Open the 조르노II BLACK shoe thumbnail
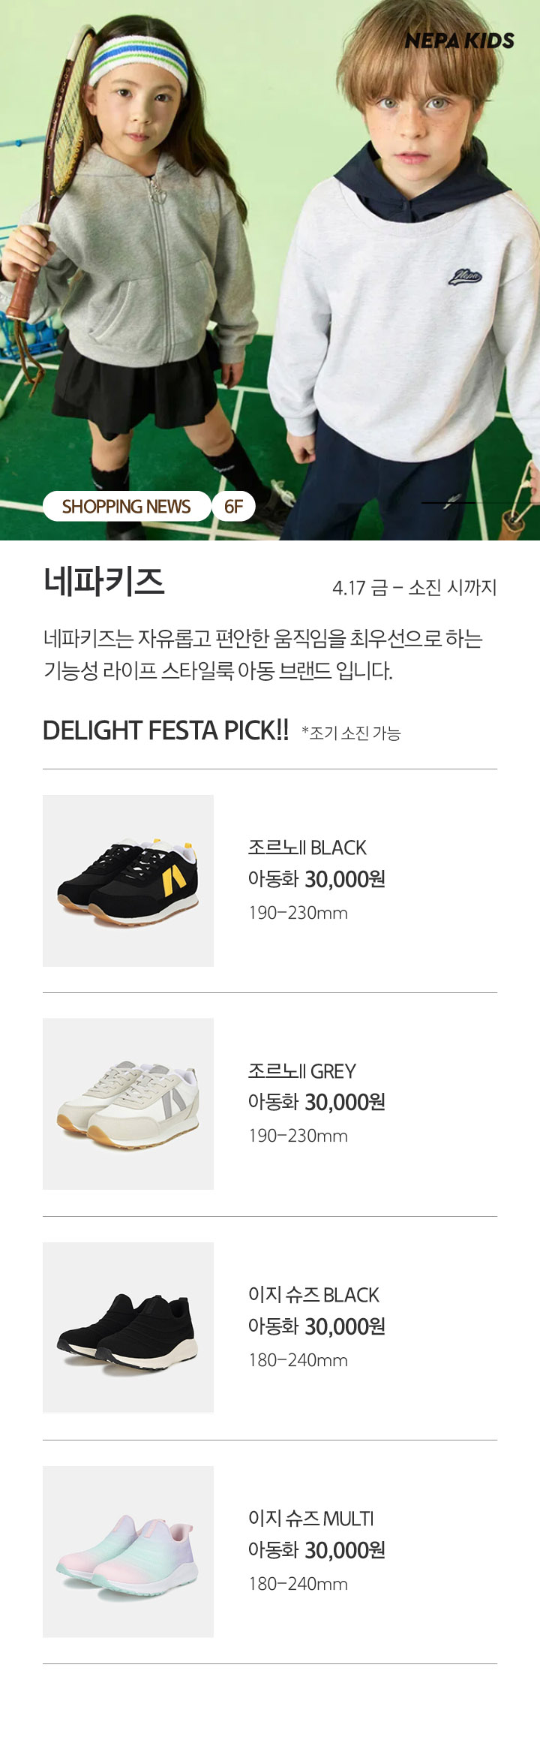Viewport: 540px width, 1749px height. 128,881
